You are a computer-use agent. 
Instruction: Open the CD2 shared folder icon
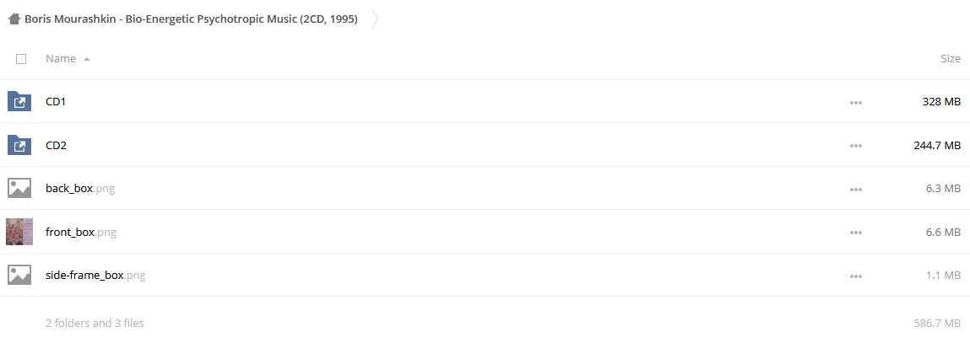[x=19, y=145]
